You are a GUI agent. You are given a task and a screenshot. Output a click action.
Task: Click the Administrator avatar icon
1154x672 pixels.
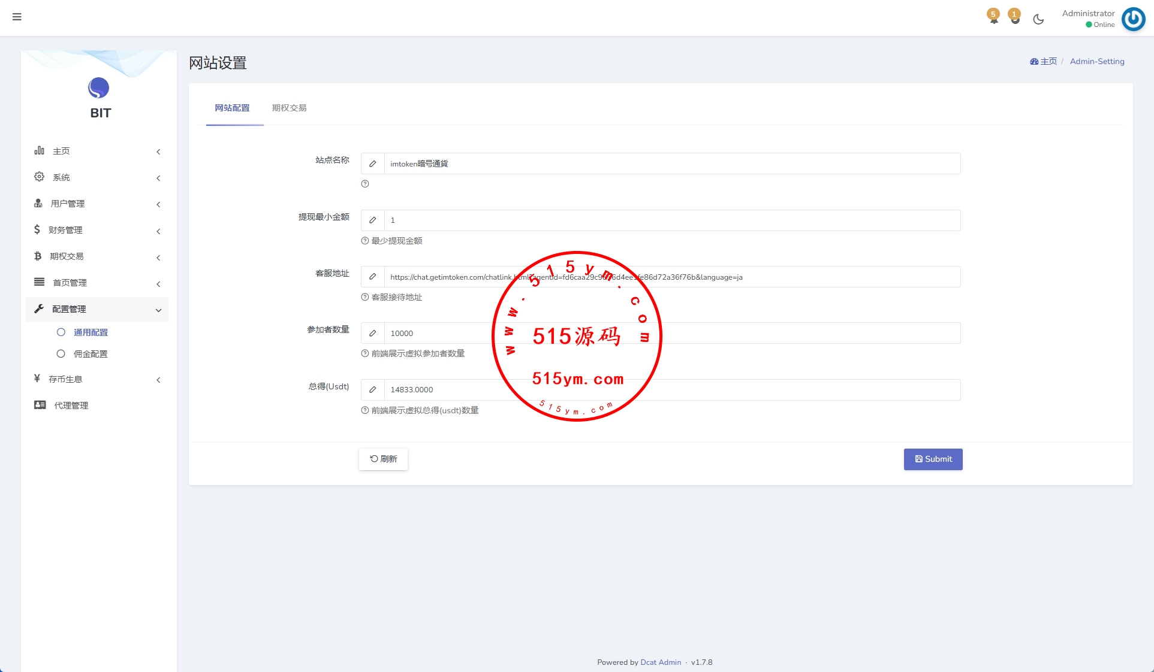1133,19
